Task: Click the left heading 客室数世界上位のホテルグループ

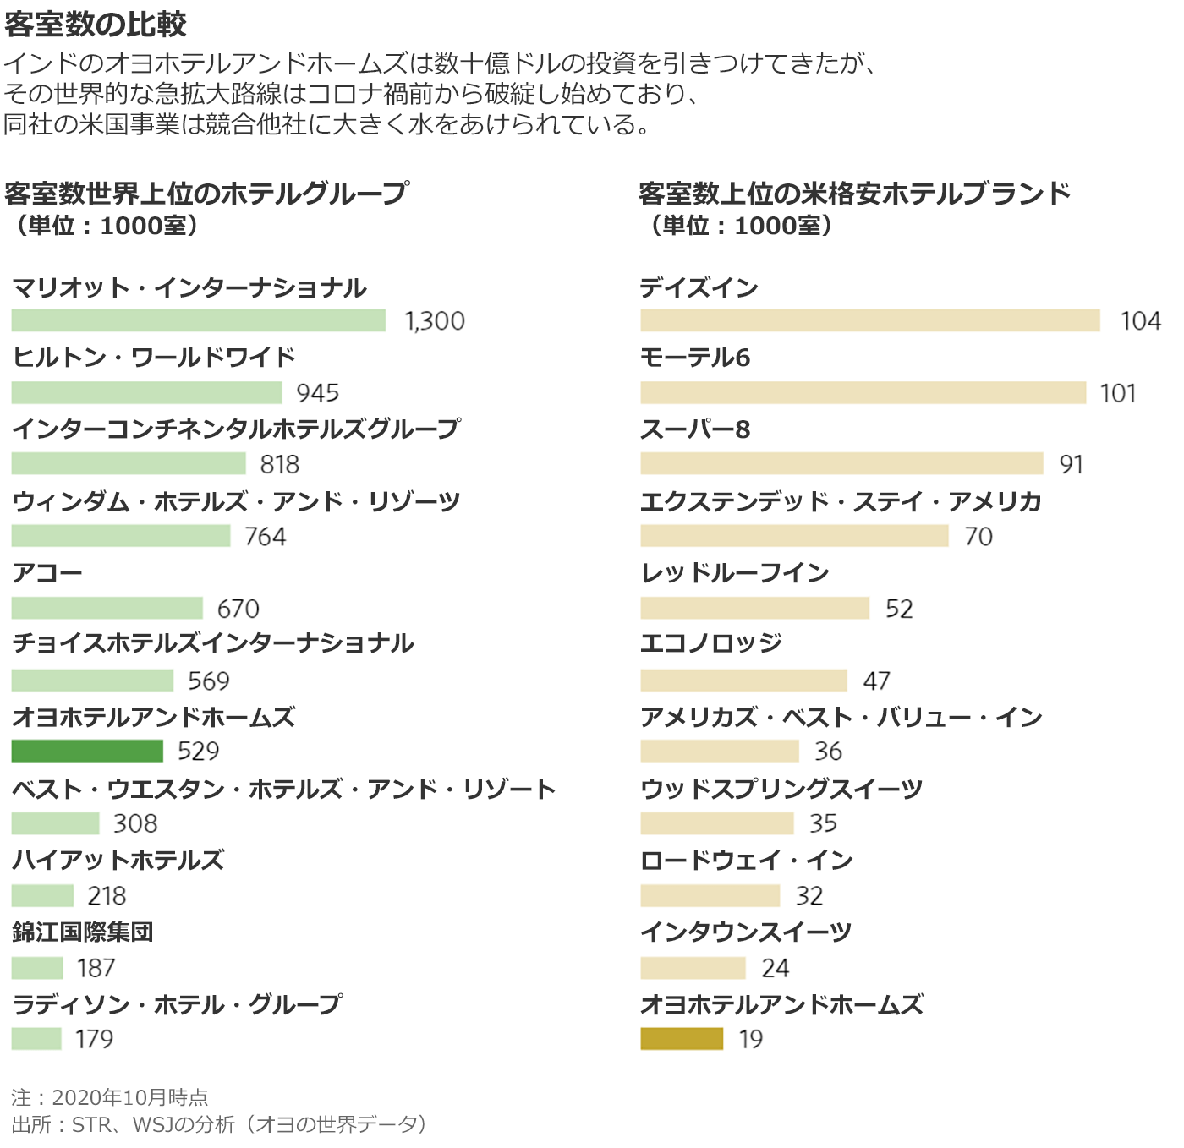Action: click(207, 194)
